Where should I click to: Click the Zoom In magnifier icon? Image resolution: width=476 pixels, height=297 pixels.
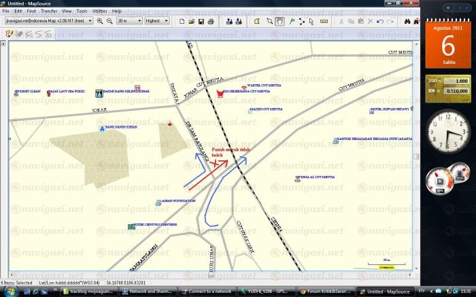tap(100, 21)
